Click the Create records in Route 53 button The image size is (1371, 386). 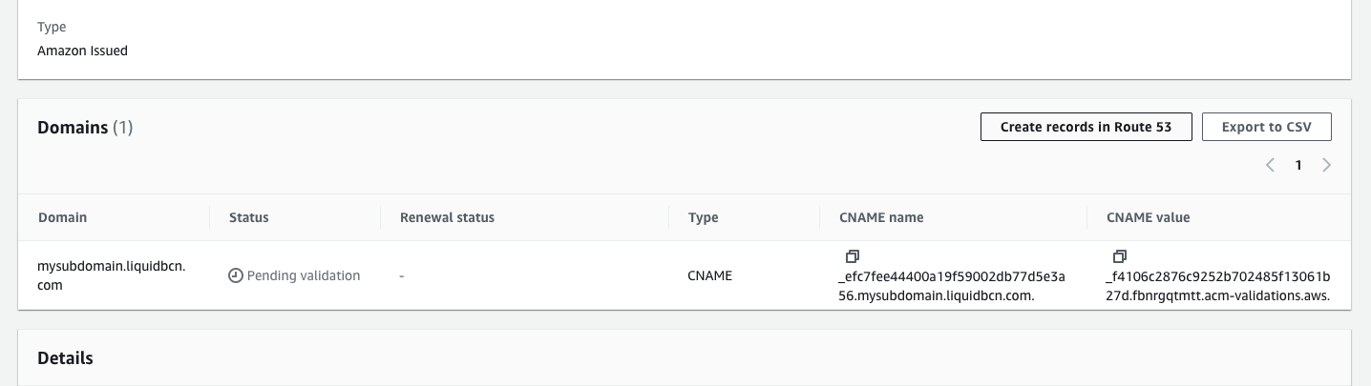pyautogui.click(x=1086, y=127)
